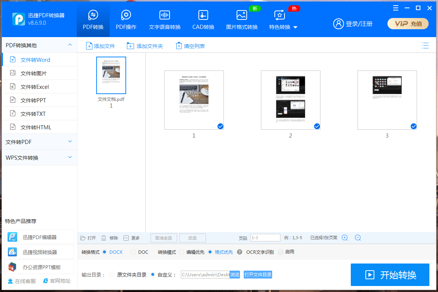Screen dimensions: 438x292
Task: Open the PDF操作 icon
Action: tap(126, 15)
